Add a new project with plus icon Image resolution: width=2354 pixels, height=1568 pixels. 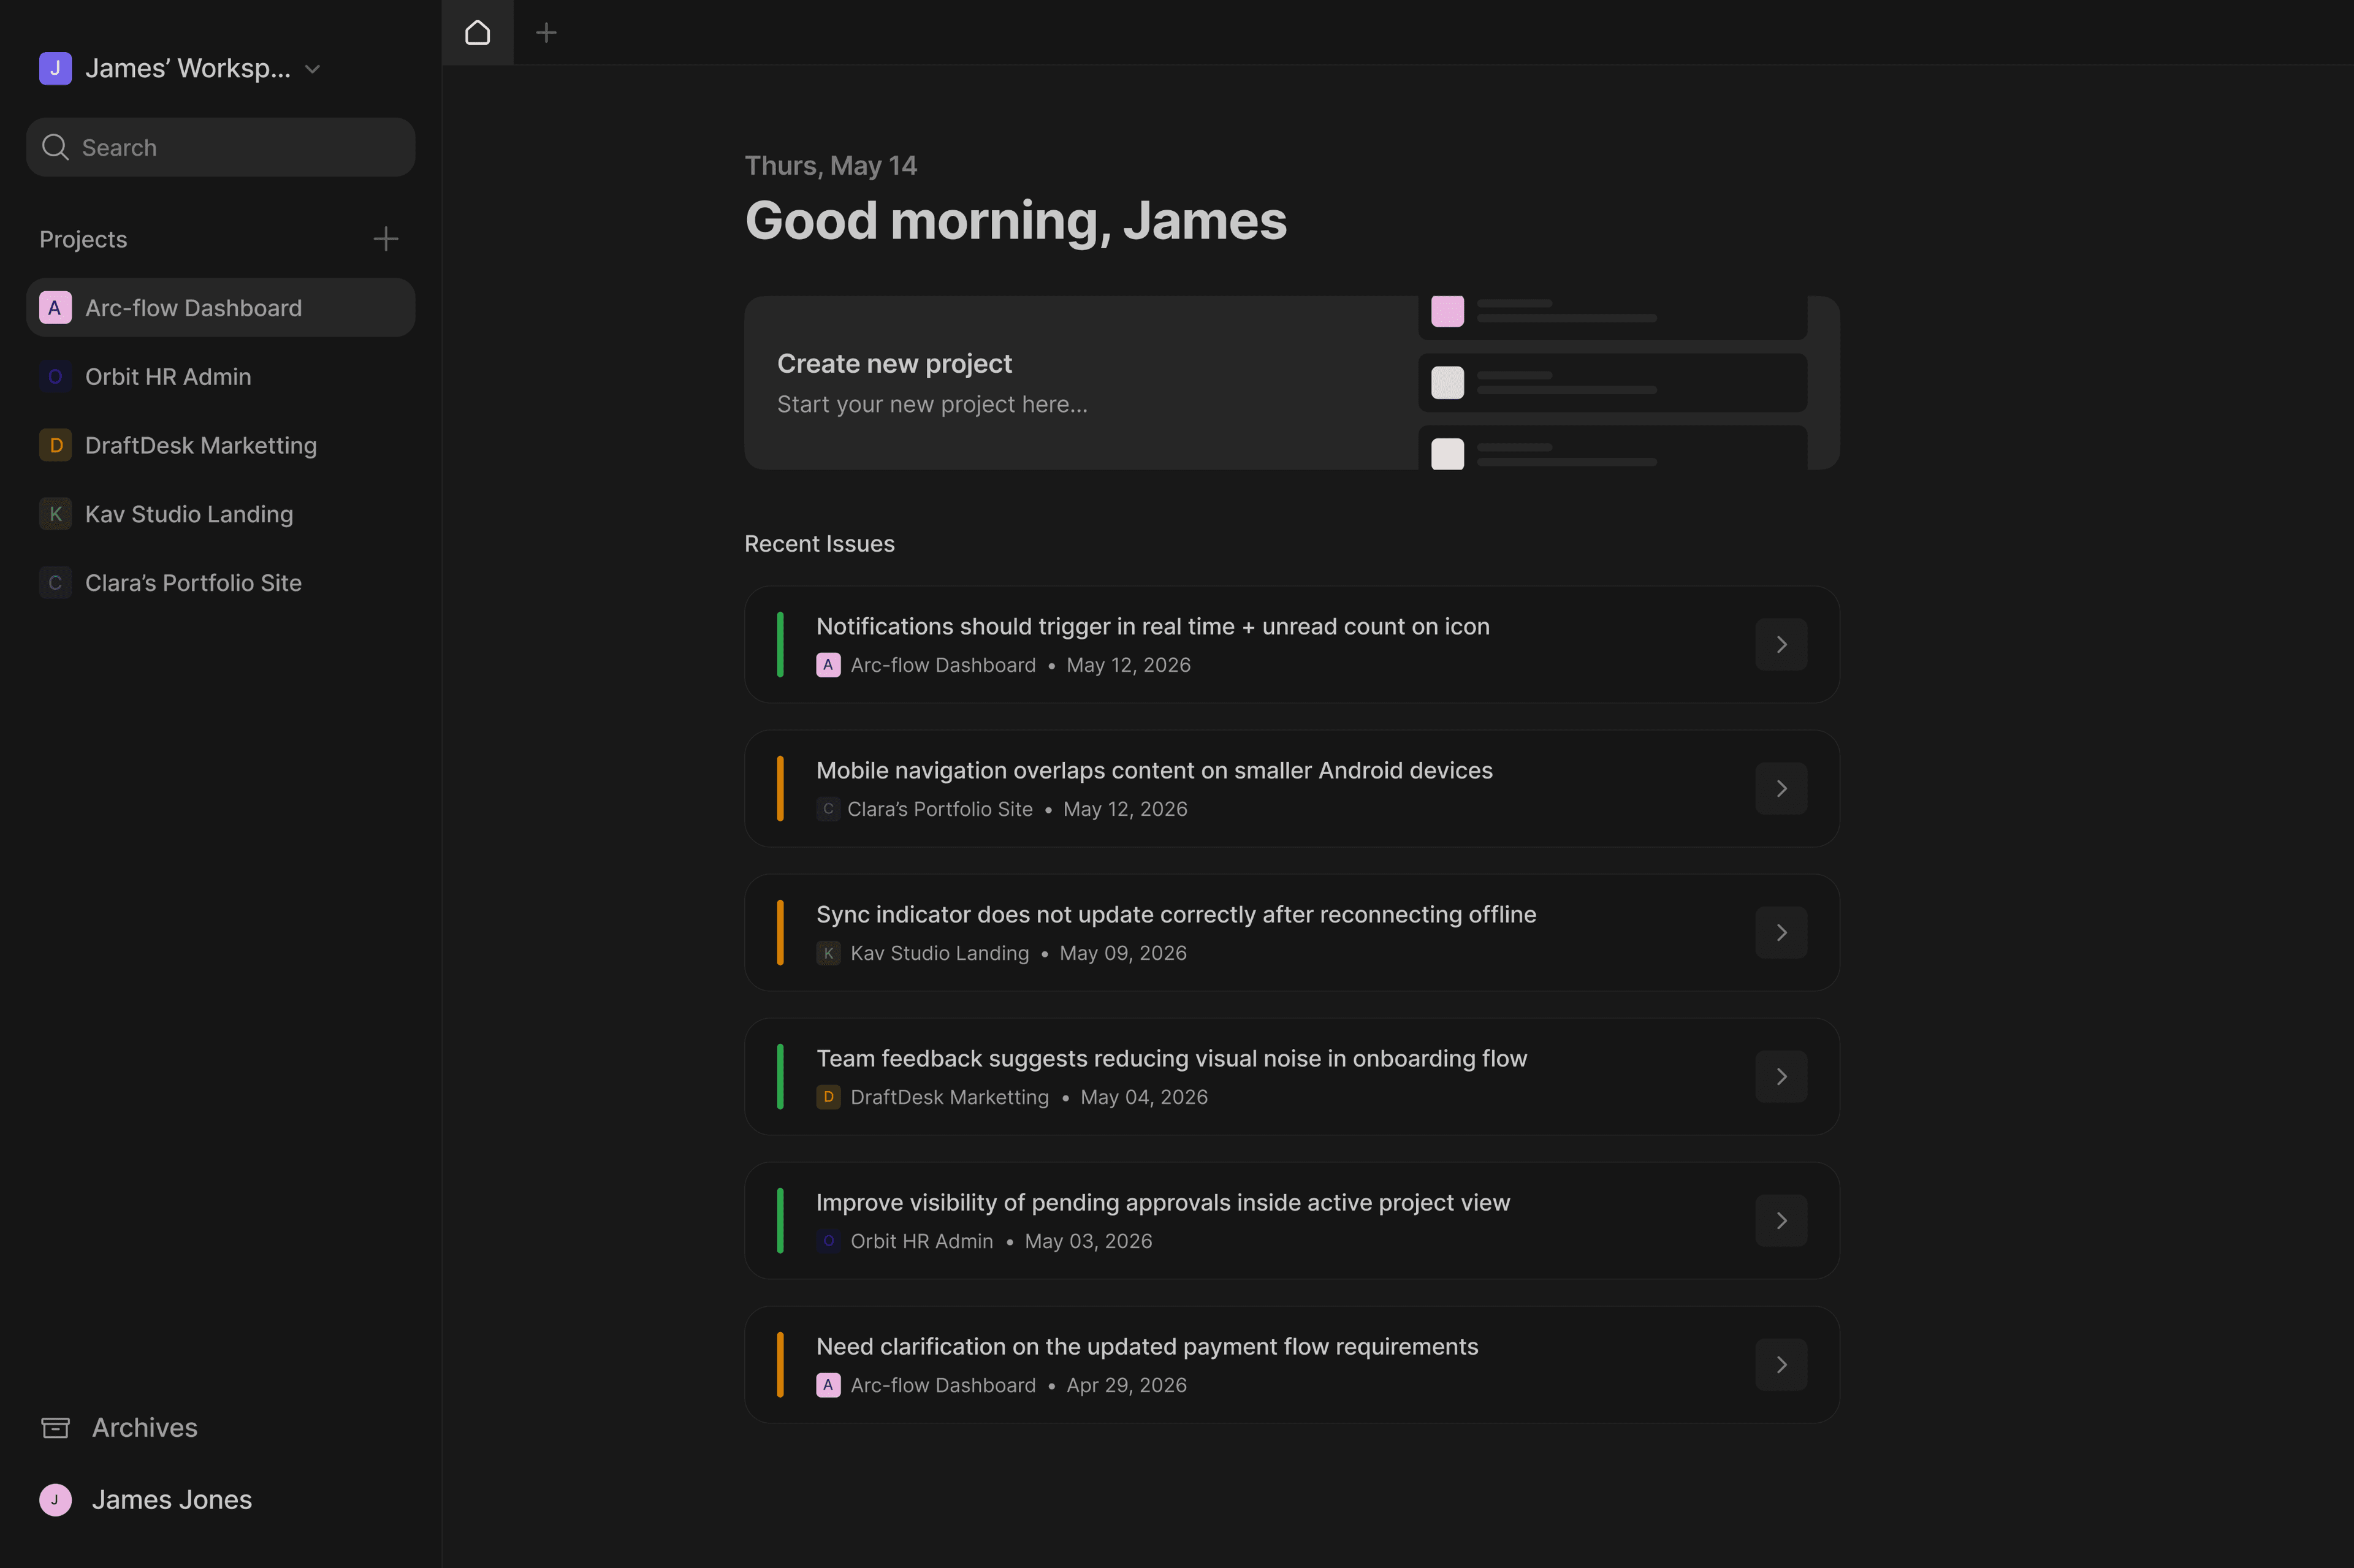click(x=385, y=239)
